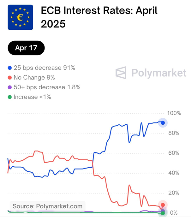
Task: Click the green line endpoint marker
Action: (163, 213)
